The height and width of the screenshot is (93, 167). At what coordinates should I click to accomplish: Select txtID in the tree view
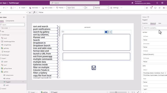[x=7, y=85]
